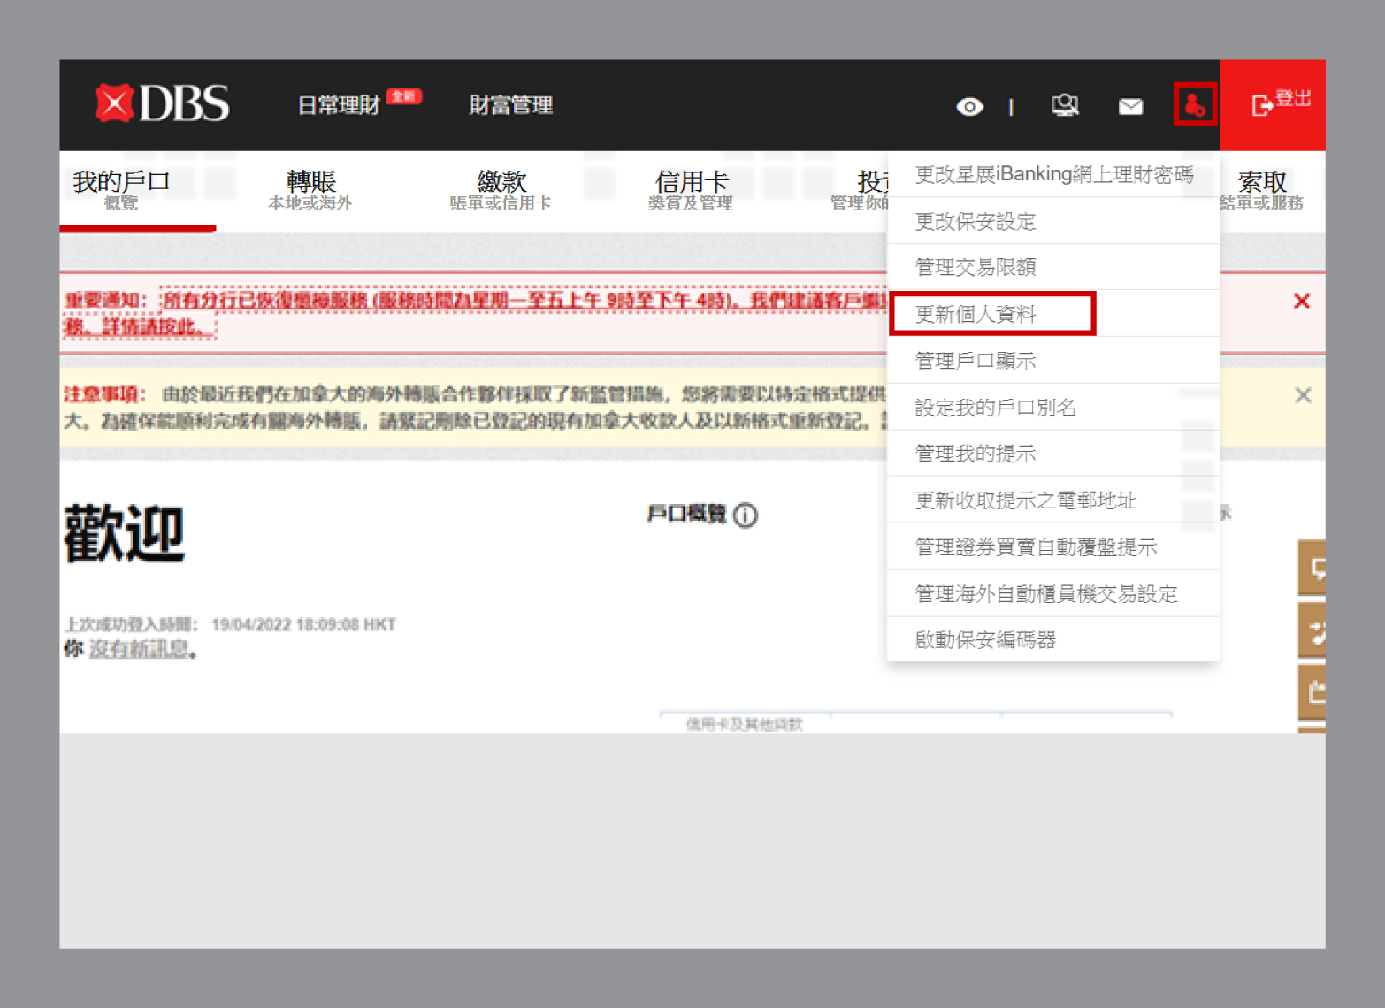Select 更改保安設定 menu entry
The width and height of the screenshot is (1385, 1008).
point(976,221)
